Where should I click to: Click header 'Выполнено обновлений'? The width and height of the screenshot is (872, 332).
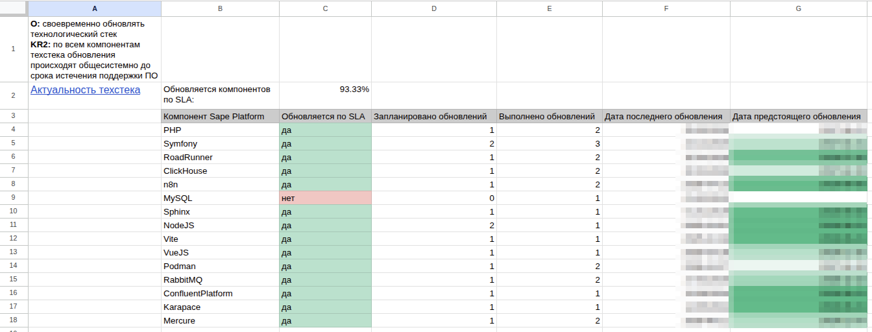click(550, 116)
